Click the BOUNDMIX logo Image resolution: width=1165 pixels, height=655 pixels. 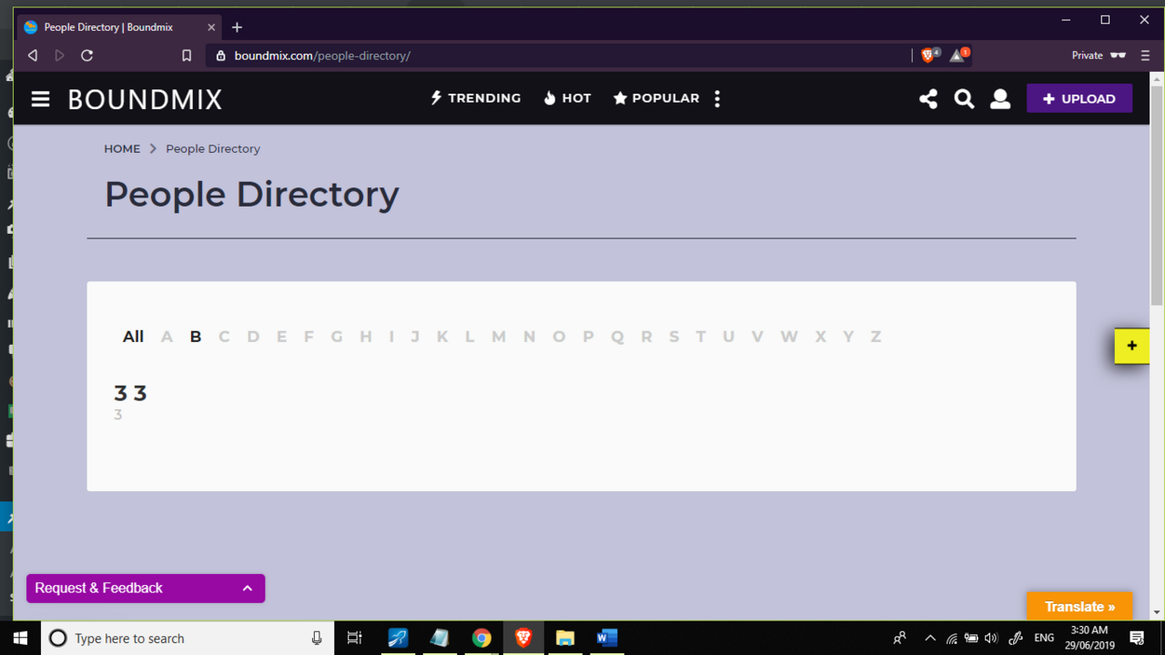pos(145,99)
